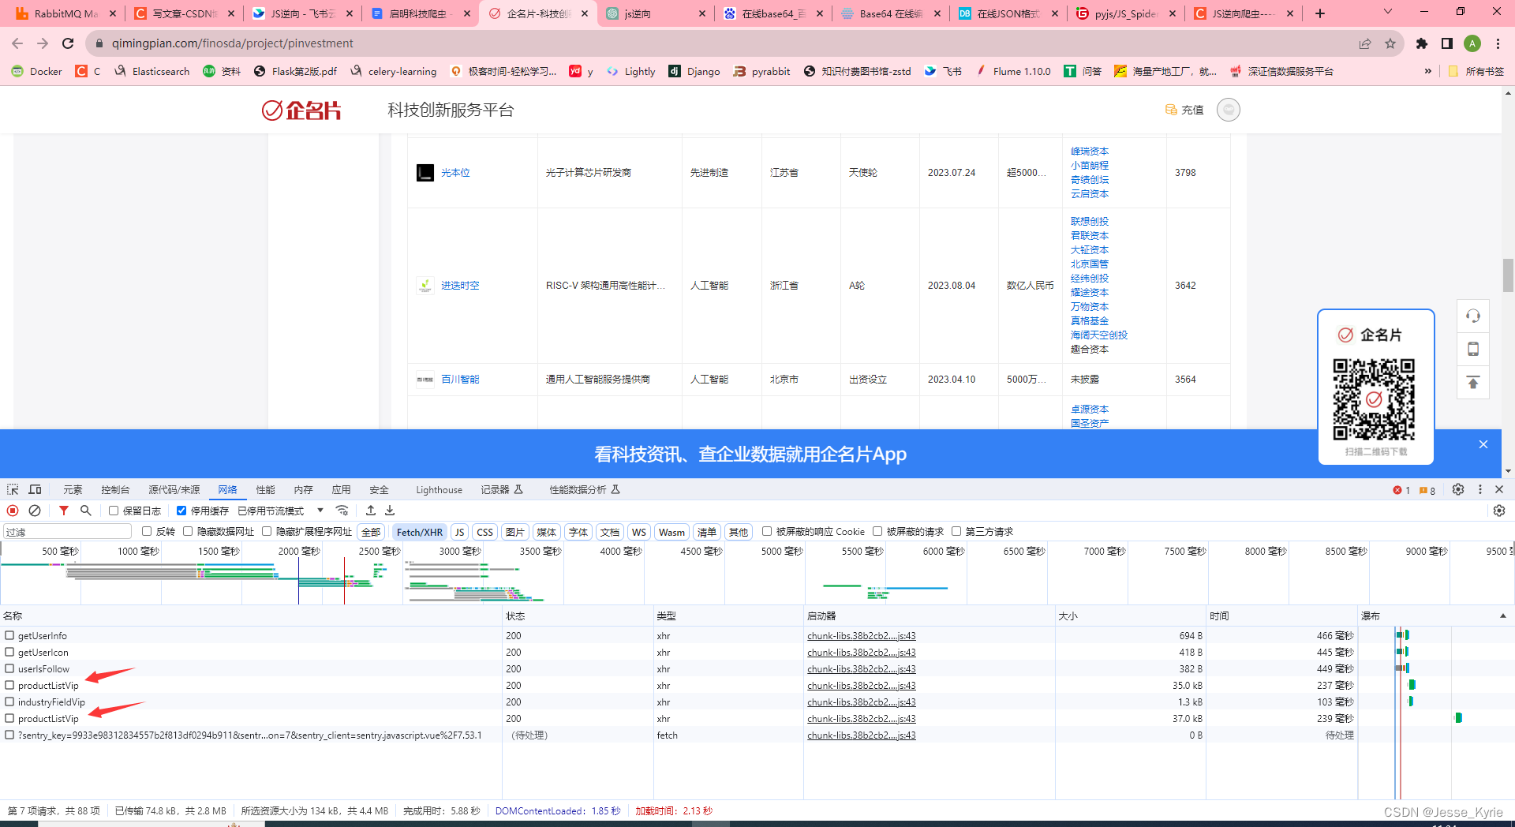
Task: Select the industryFieldVip request
Action: [51, 702]
